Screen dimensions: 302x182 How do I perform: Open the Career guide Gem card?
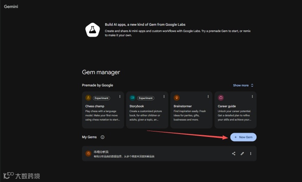point(236,110)
